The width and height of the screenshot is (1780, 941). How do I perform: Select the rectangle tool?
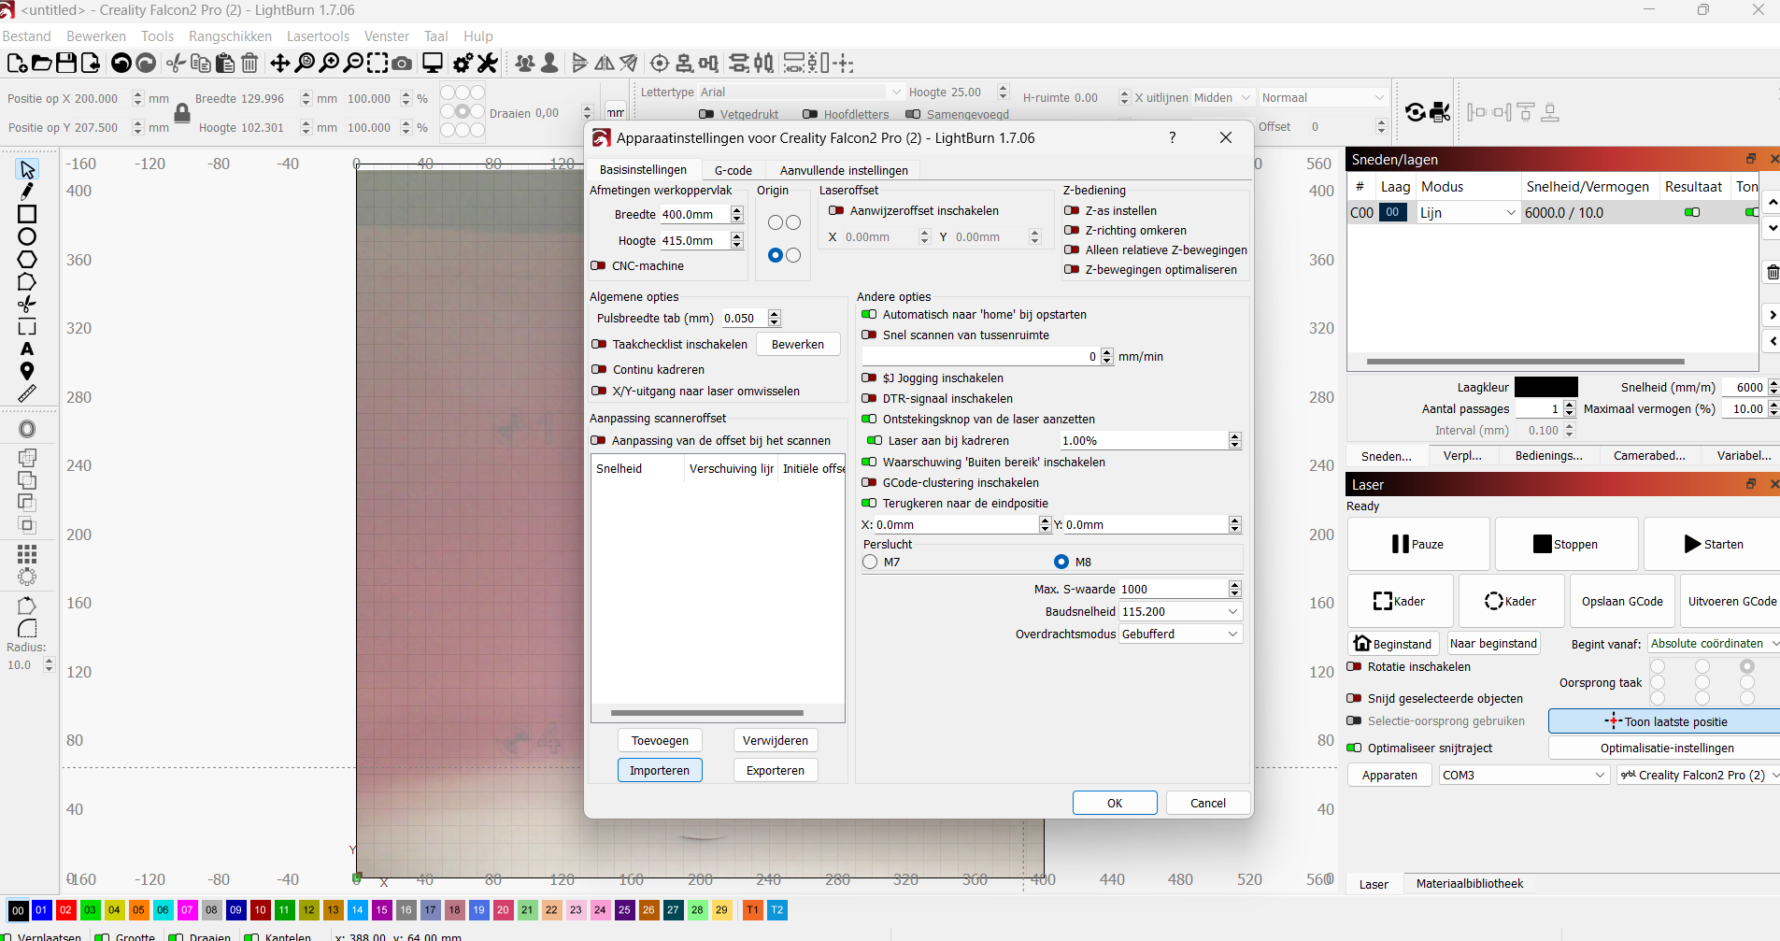click(27, 214)
